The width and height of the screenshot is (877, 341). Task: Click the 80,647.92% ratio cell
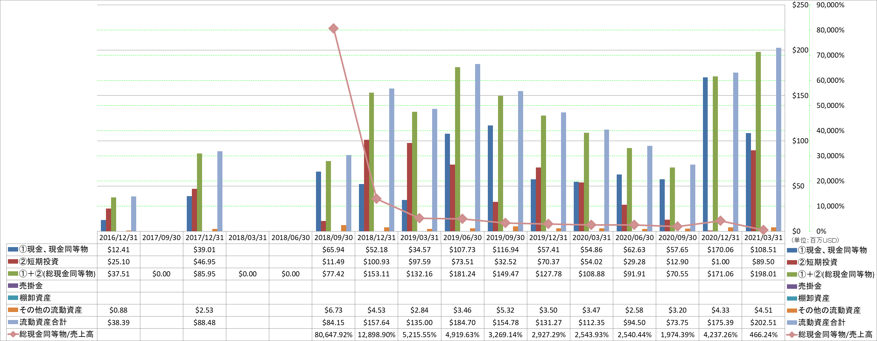click(333, 335)
